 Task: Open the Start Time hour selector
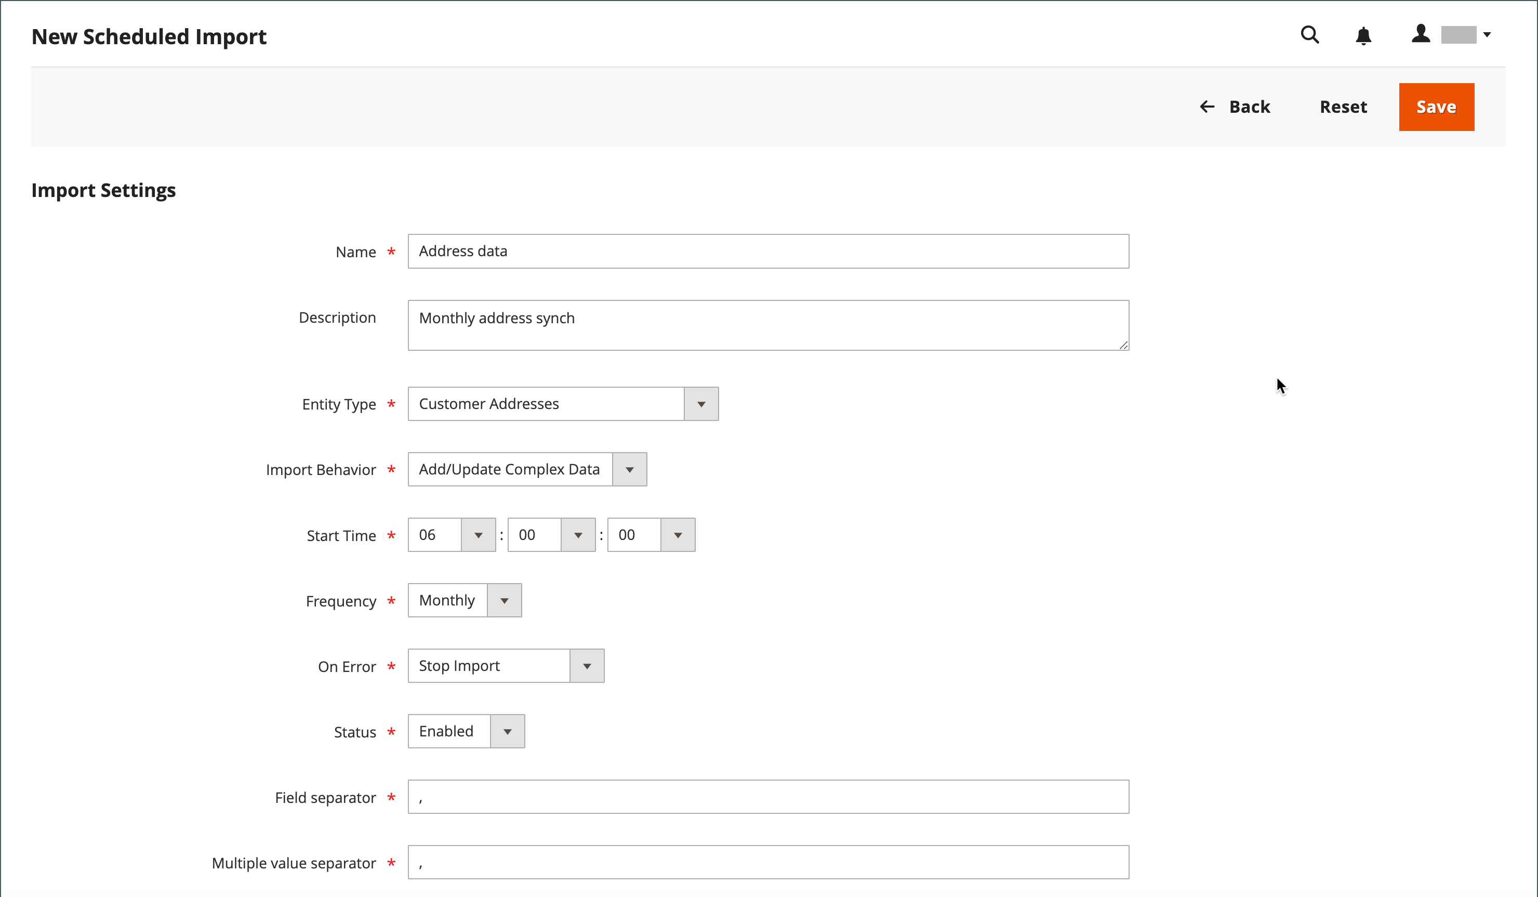452,535
